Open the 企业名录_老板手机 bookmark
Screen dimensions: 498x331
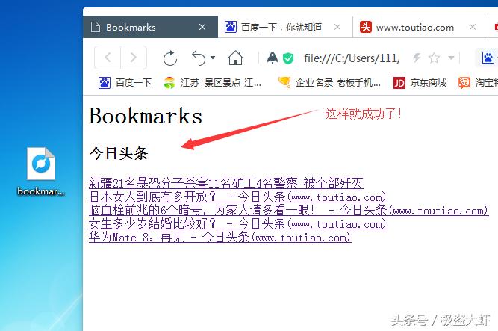[329, 83]
